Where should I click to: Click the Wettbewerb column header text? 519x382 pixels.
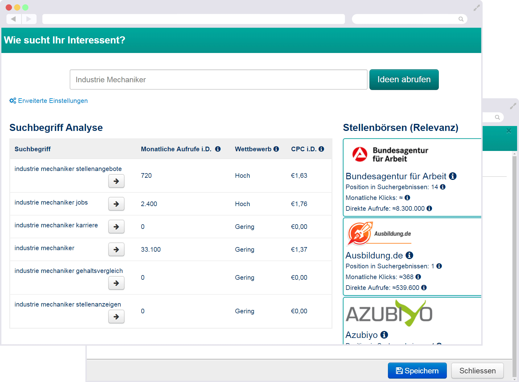[253, 149]
